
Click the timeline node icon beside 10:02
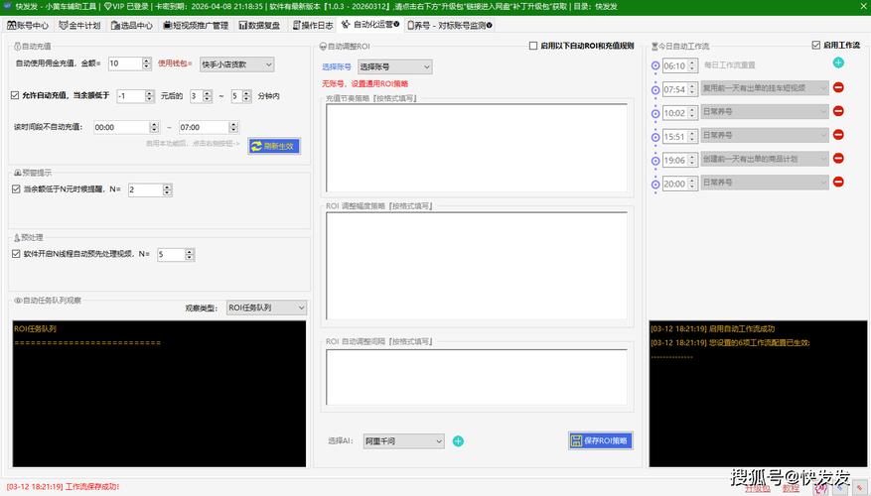[x=655, y=113]
